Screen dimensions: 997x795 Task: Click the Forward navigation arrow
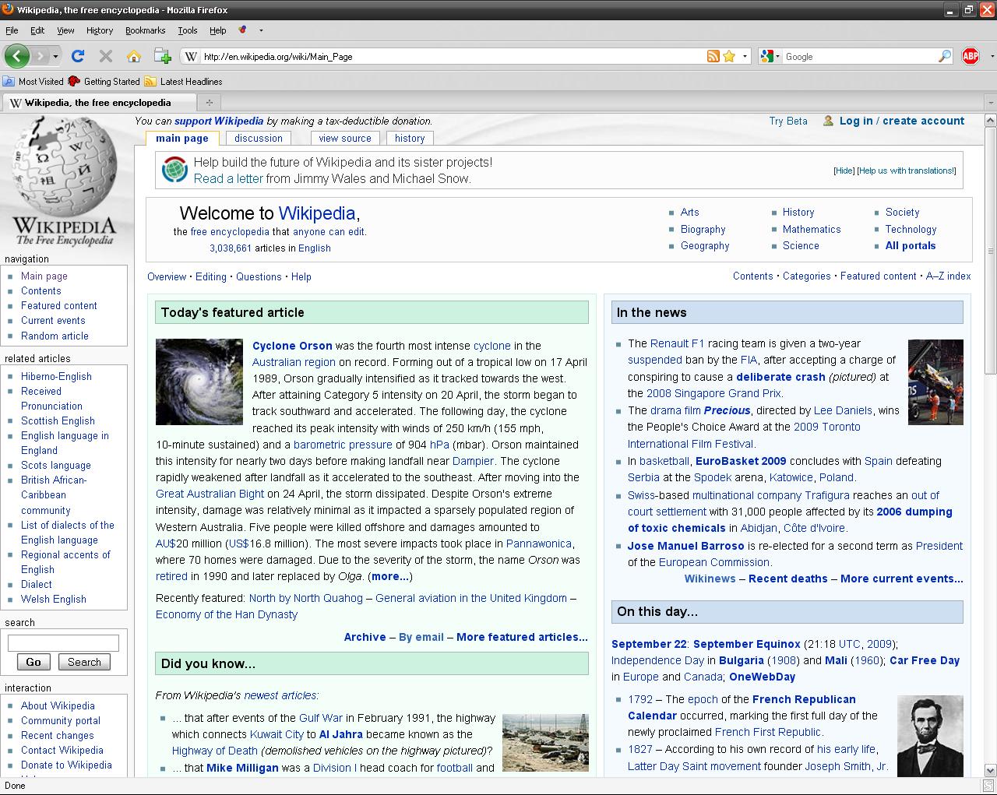(x=41, y=56)
